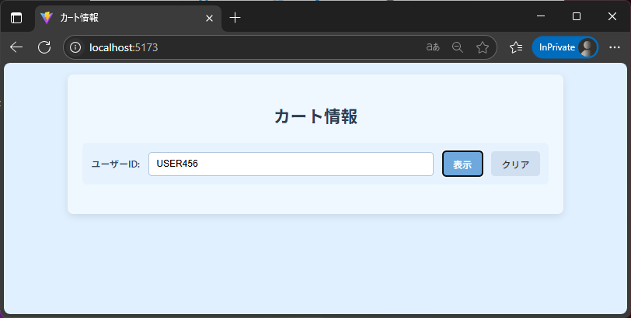This screenshot has height=318, width=631.
Task: Open the tab actions menu icon
Action: click(x=16, y=18)
